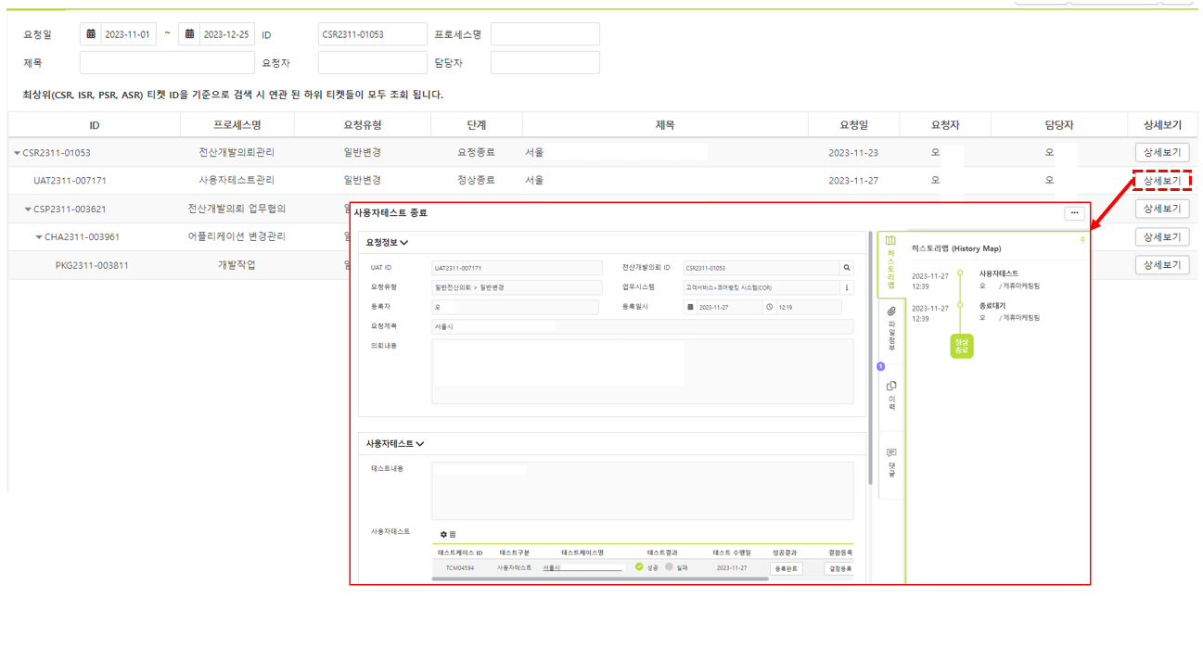The width and height of the screenshot is (1203, 661).
Task: Collapse the CSP2311-003621 tree row
Action: tap(28, 210)
